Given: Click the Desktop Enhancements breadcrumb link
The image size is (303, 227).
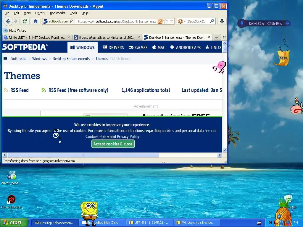Looking at the screenshot, I should point(71,59).
